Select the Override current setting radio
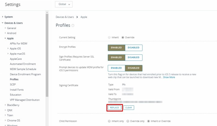This screenshot has width=217, height=126. 123,37
